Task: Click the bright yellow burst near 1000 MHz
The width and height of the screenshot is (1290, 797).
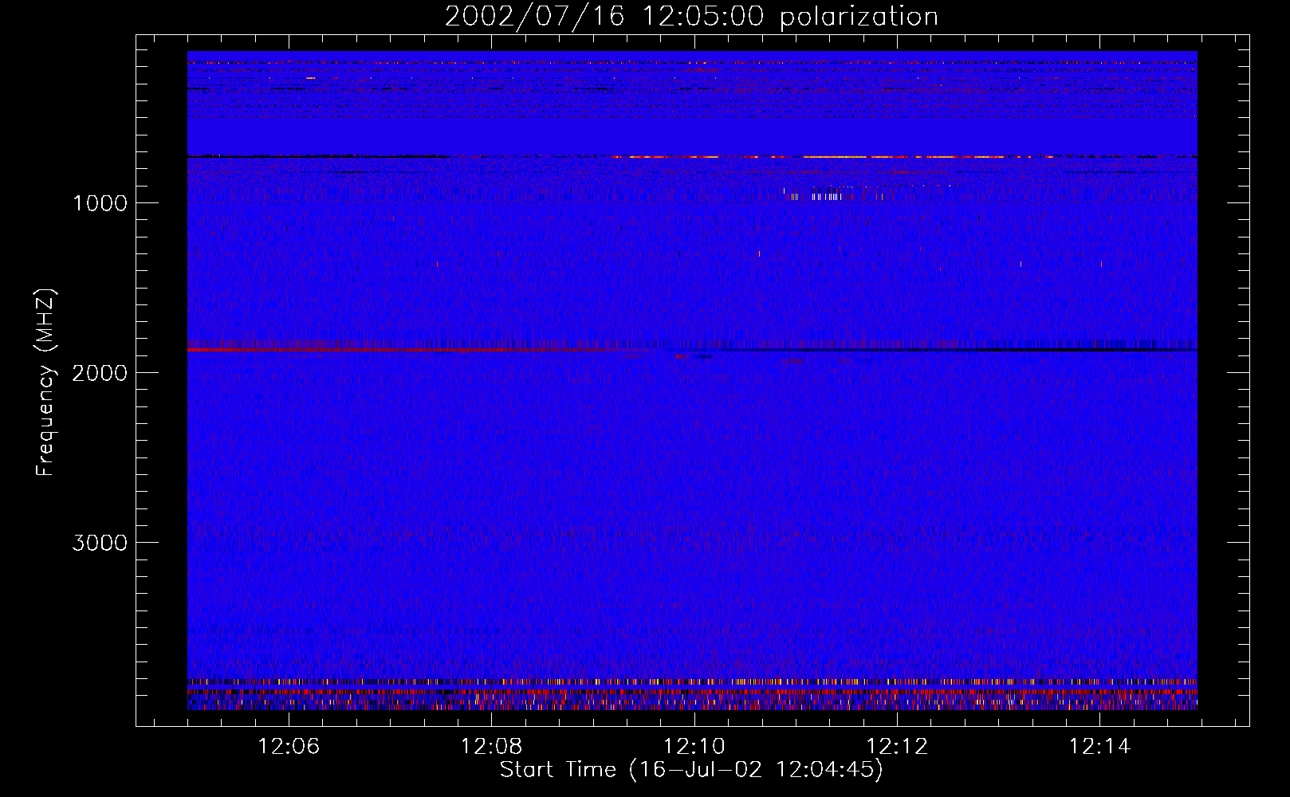Action: tap(825, 195)
